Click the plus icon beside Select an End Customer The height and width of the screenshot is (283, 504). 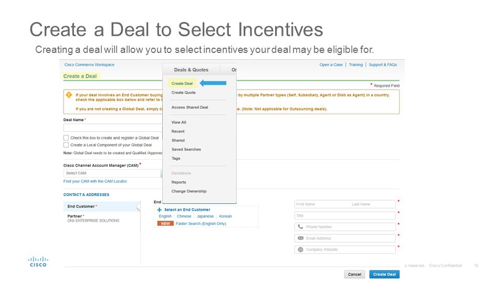[160, 210]
